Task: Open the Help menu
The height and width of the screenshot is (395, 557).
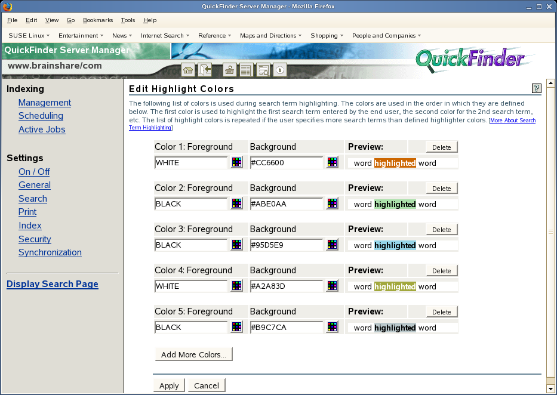Action: (150, 20)
